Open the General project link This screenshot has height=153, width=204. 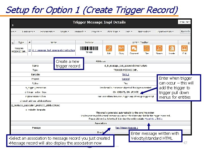[x=126, y=79]
